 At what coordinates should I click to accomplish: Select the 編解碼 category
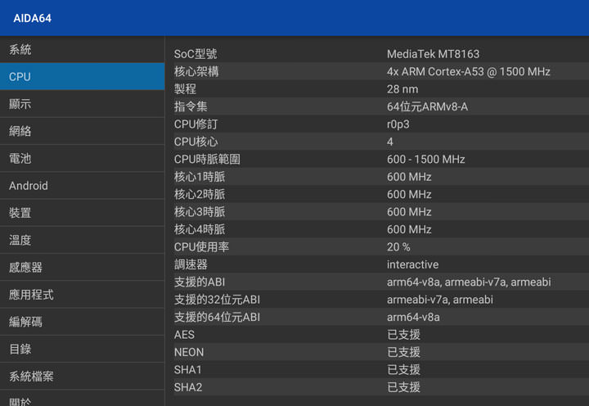point(82,322)
